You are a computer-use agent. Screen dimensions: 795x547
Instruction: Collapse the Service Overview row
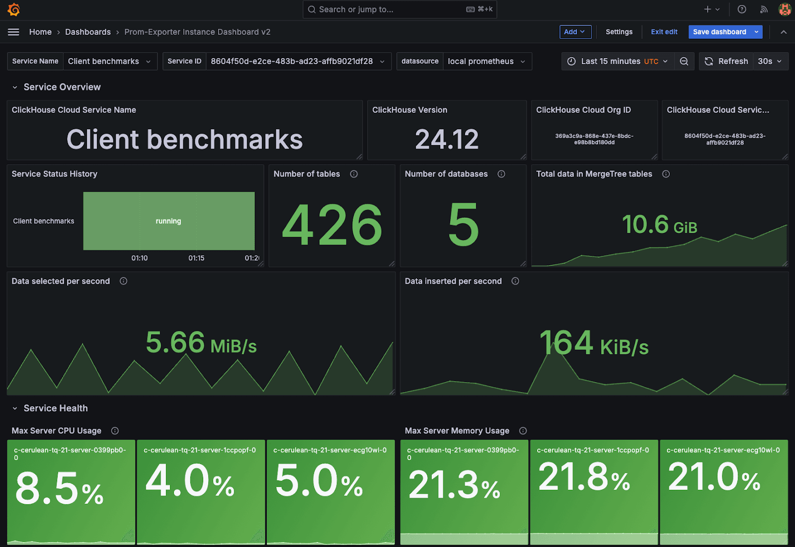(x=15, y=87)
